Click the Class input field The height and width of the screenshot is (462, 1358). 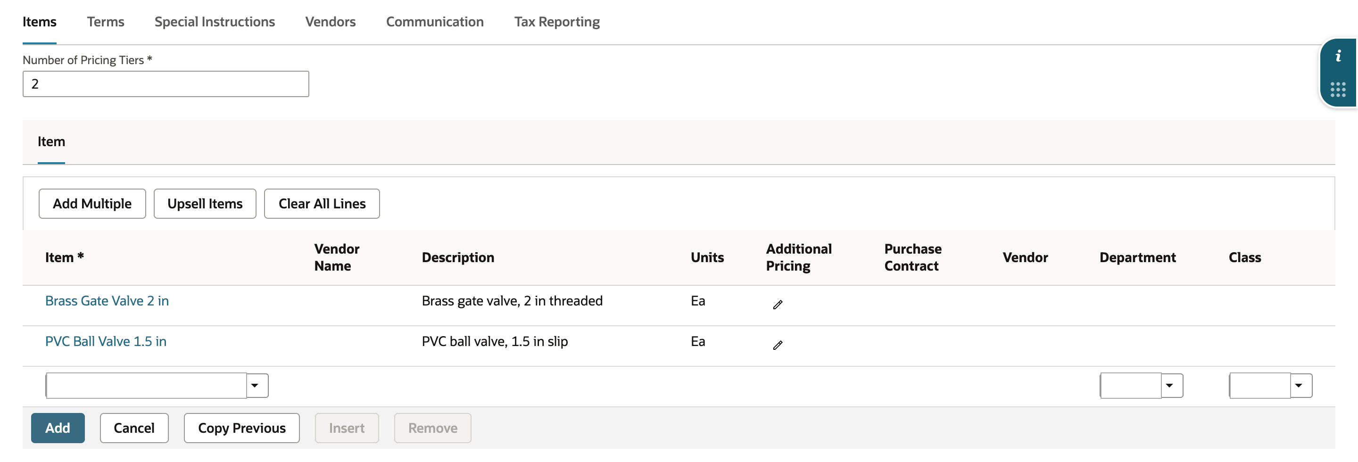[x=1260, y=386]
